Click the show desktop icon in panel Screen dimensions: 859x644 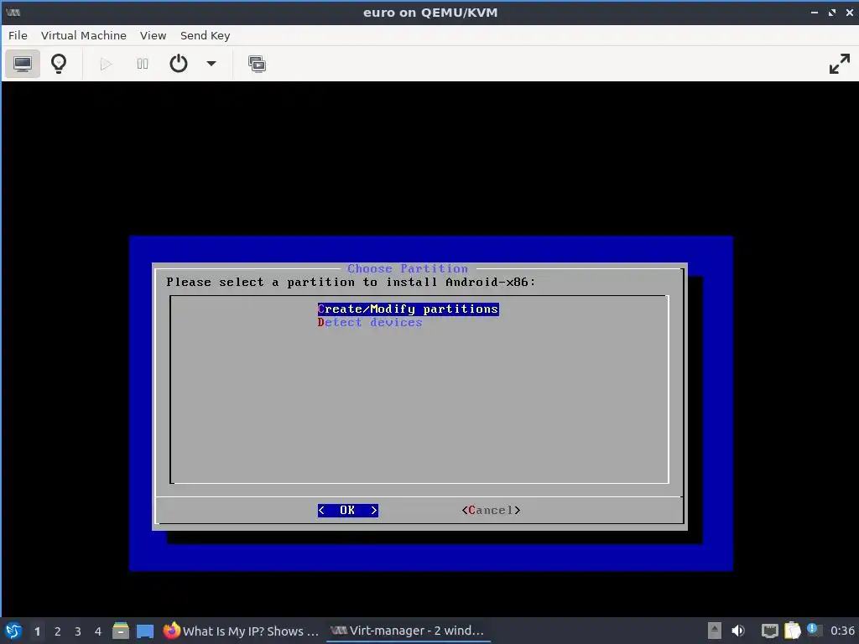pos(145,631)
